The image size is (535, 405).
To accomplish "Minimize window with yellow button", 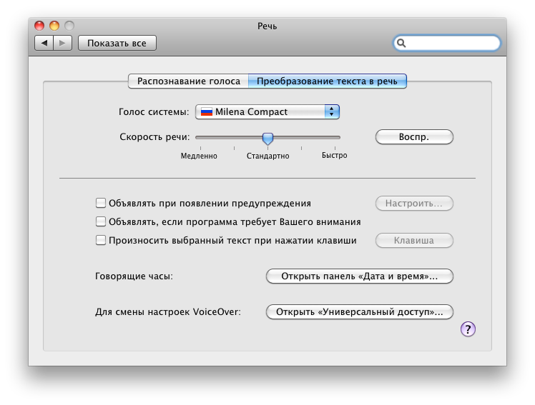I will [54, 26].
